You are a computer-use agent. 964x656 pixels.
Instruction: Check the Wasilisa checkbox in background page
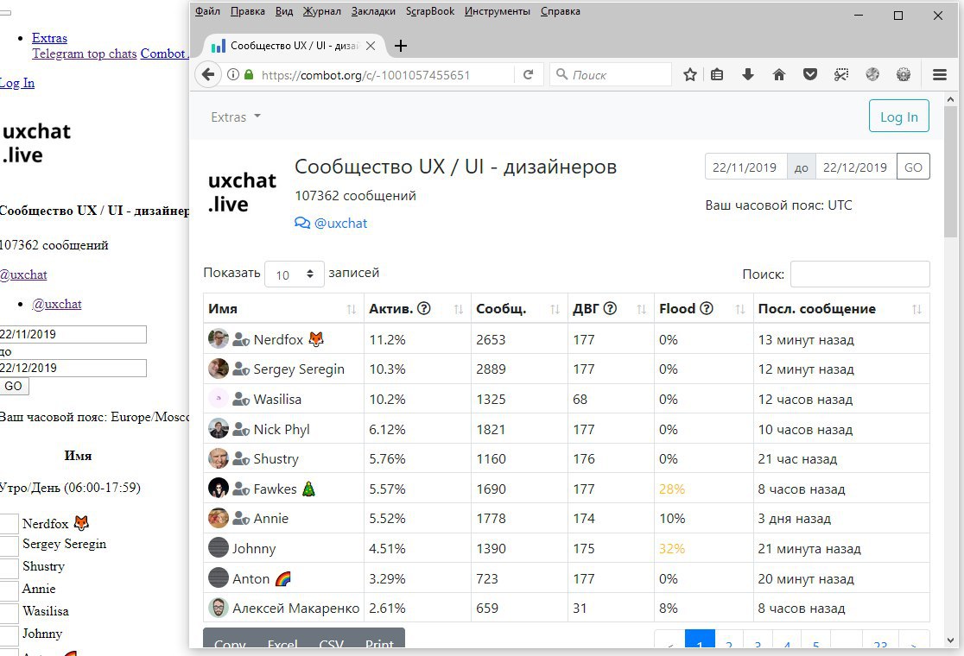coord(10,612)
